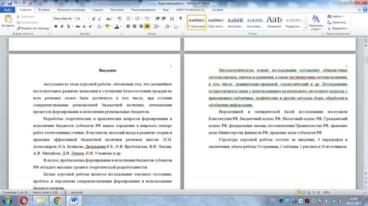Open the Clipboard (Буфер обмена) dialog launcher
This screenshot has width=368, height=206.
(49, 34)
